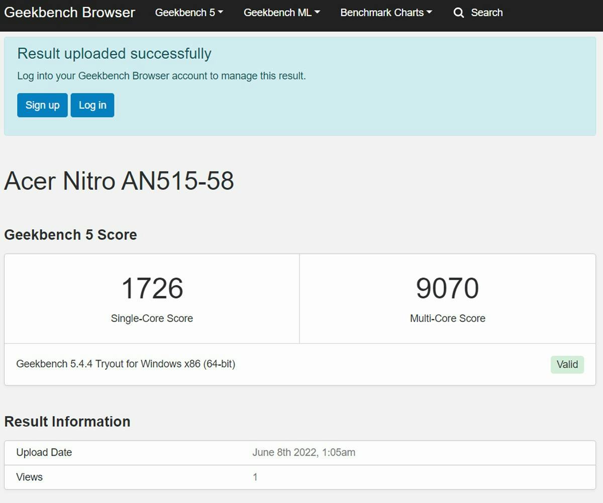Image resolution: width=603 pixels, height=503 pixels.
Task: Click the magnifying glass search icon
Action: coord(458,13)
